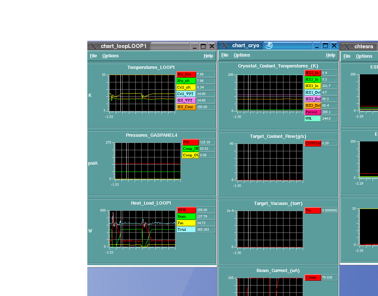Select the red Vac legend label
This screenshot has height=296, width=378.
[313, 210]
